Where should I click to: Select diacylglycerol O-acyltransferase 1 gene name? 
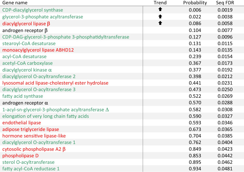(x=39, y=142)
